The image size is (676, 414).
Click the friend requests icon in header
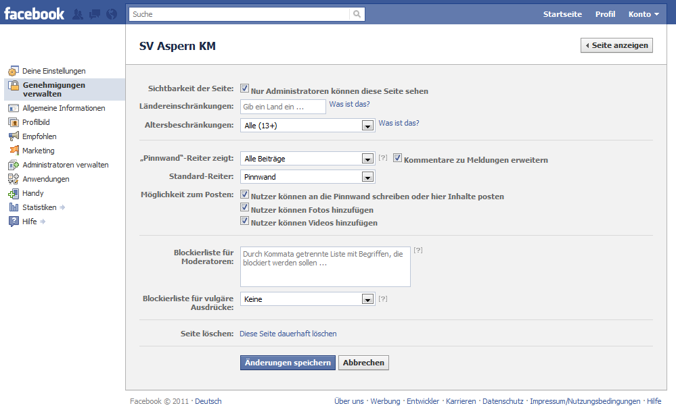pos(78,14)
